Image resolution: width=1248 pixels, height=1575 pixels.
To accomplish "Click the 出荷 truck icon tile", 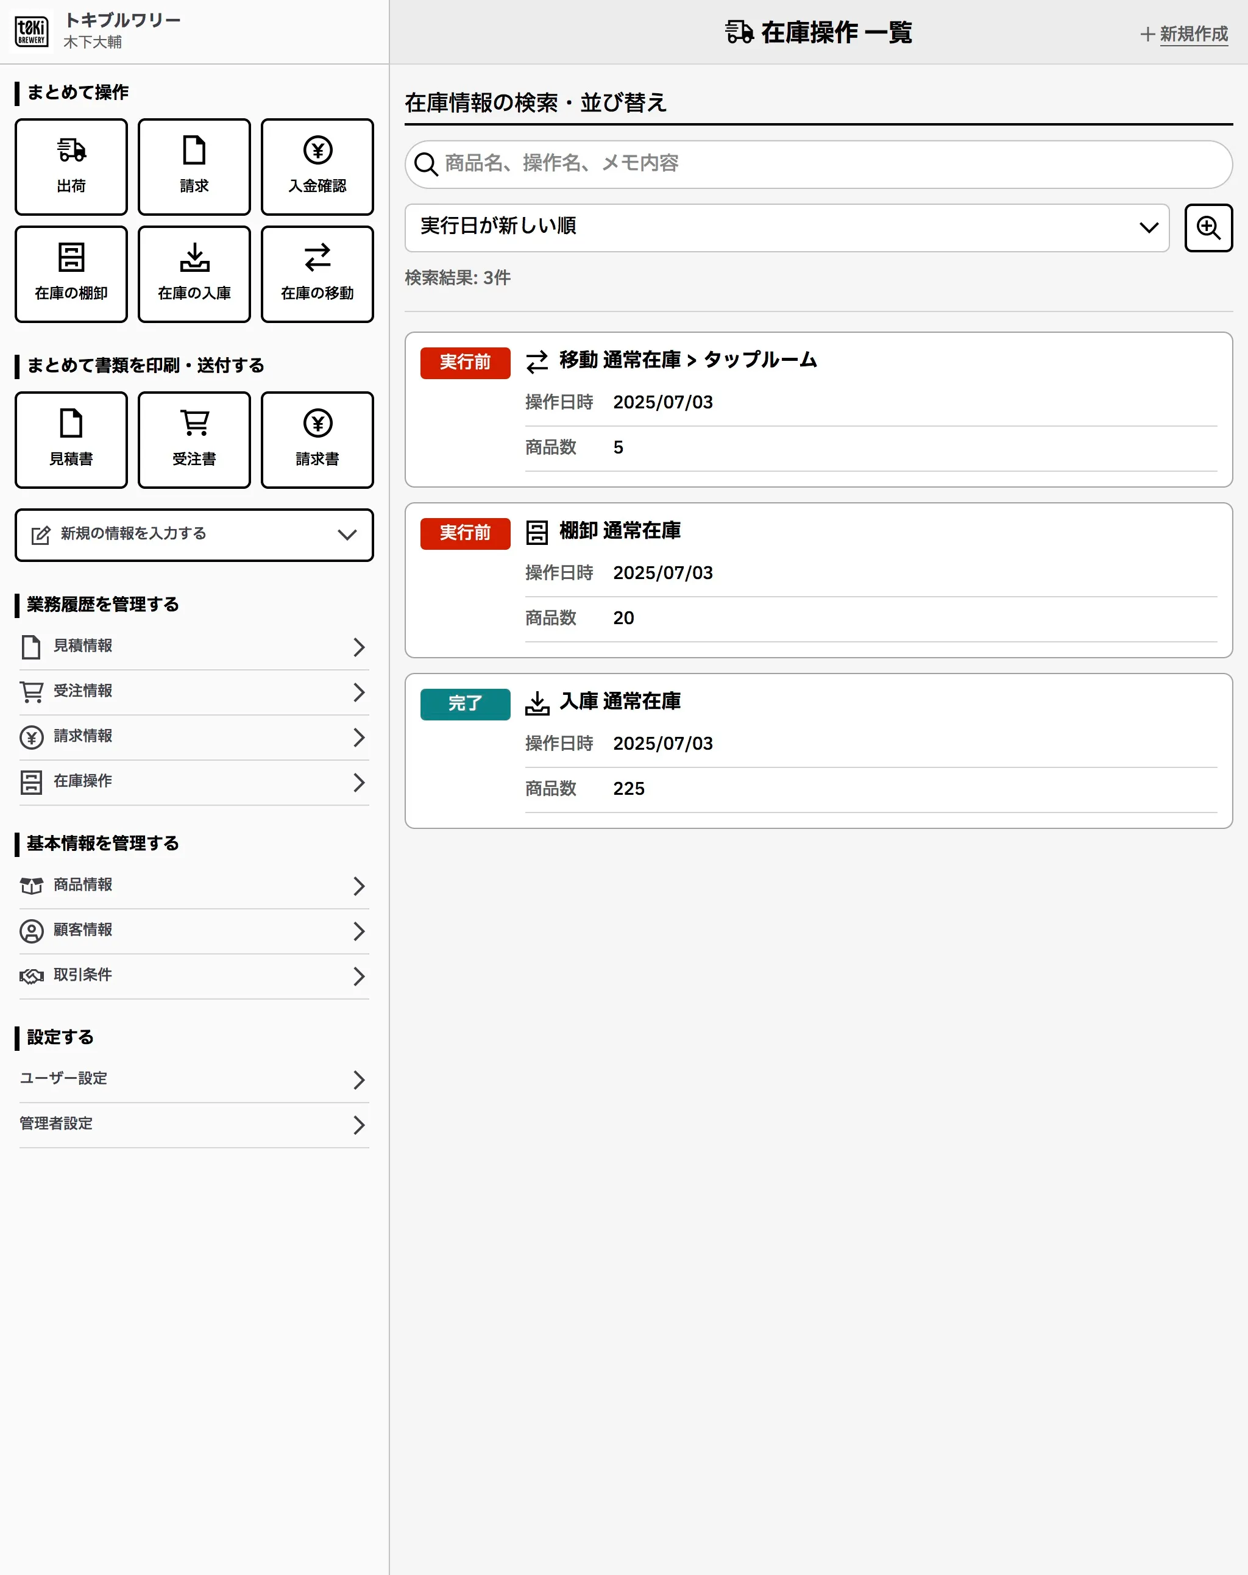I will click(71, 166).
